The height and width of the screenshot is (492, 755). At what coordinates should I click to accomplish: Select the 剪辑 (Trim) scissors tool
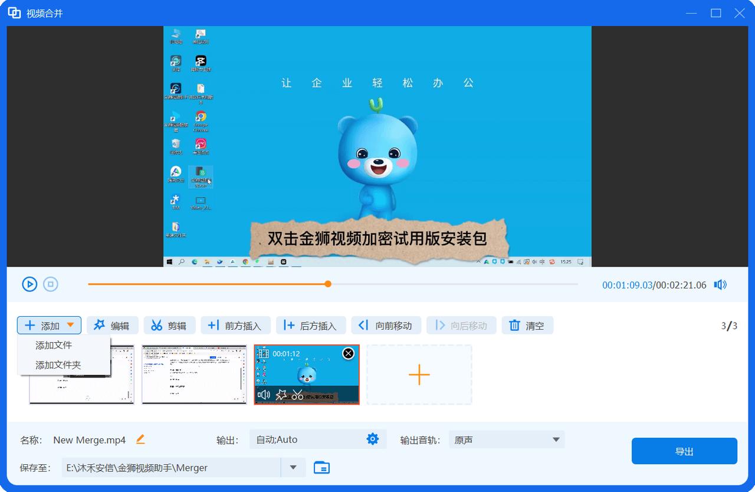click(x=169, y=324)
